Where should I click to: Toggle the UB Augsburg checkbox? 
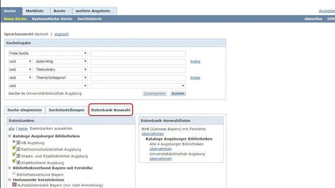tap(14, 141)
